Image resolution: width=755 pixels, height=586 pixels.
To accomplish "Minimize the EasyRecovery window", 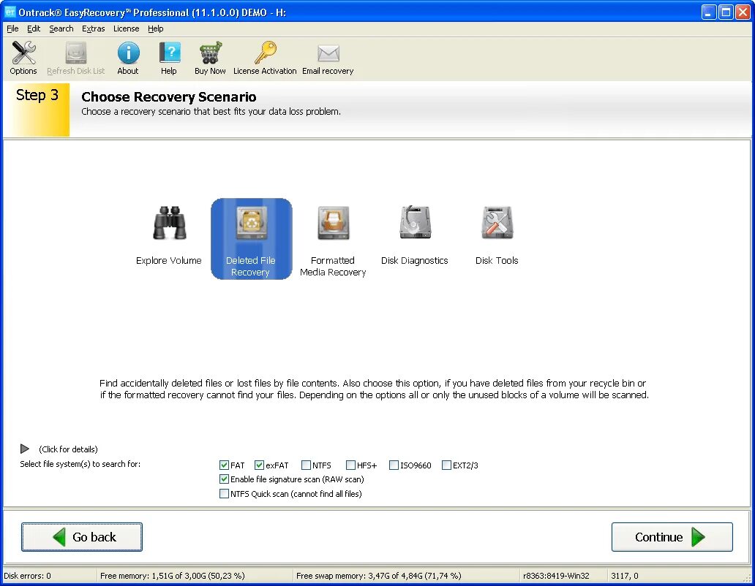I will click(x=708, y=12).
